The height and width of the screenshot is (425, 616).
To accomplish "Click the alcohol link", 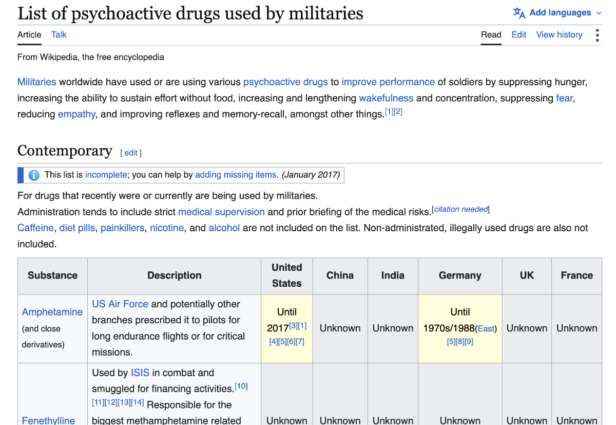I will pos(224,228).
